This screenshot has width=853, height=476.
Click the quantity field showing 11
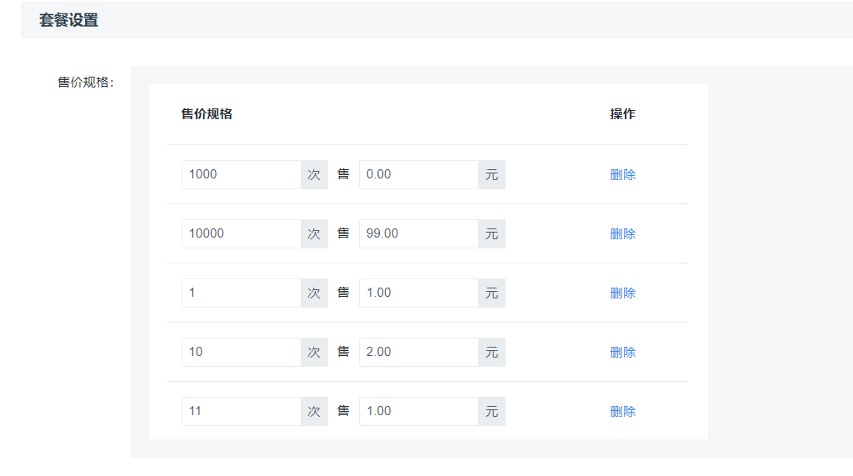coord(241,411)
